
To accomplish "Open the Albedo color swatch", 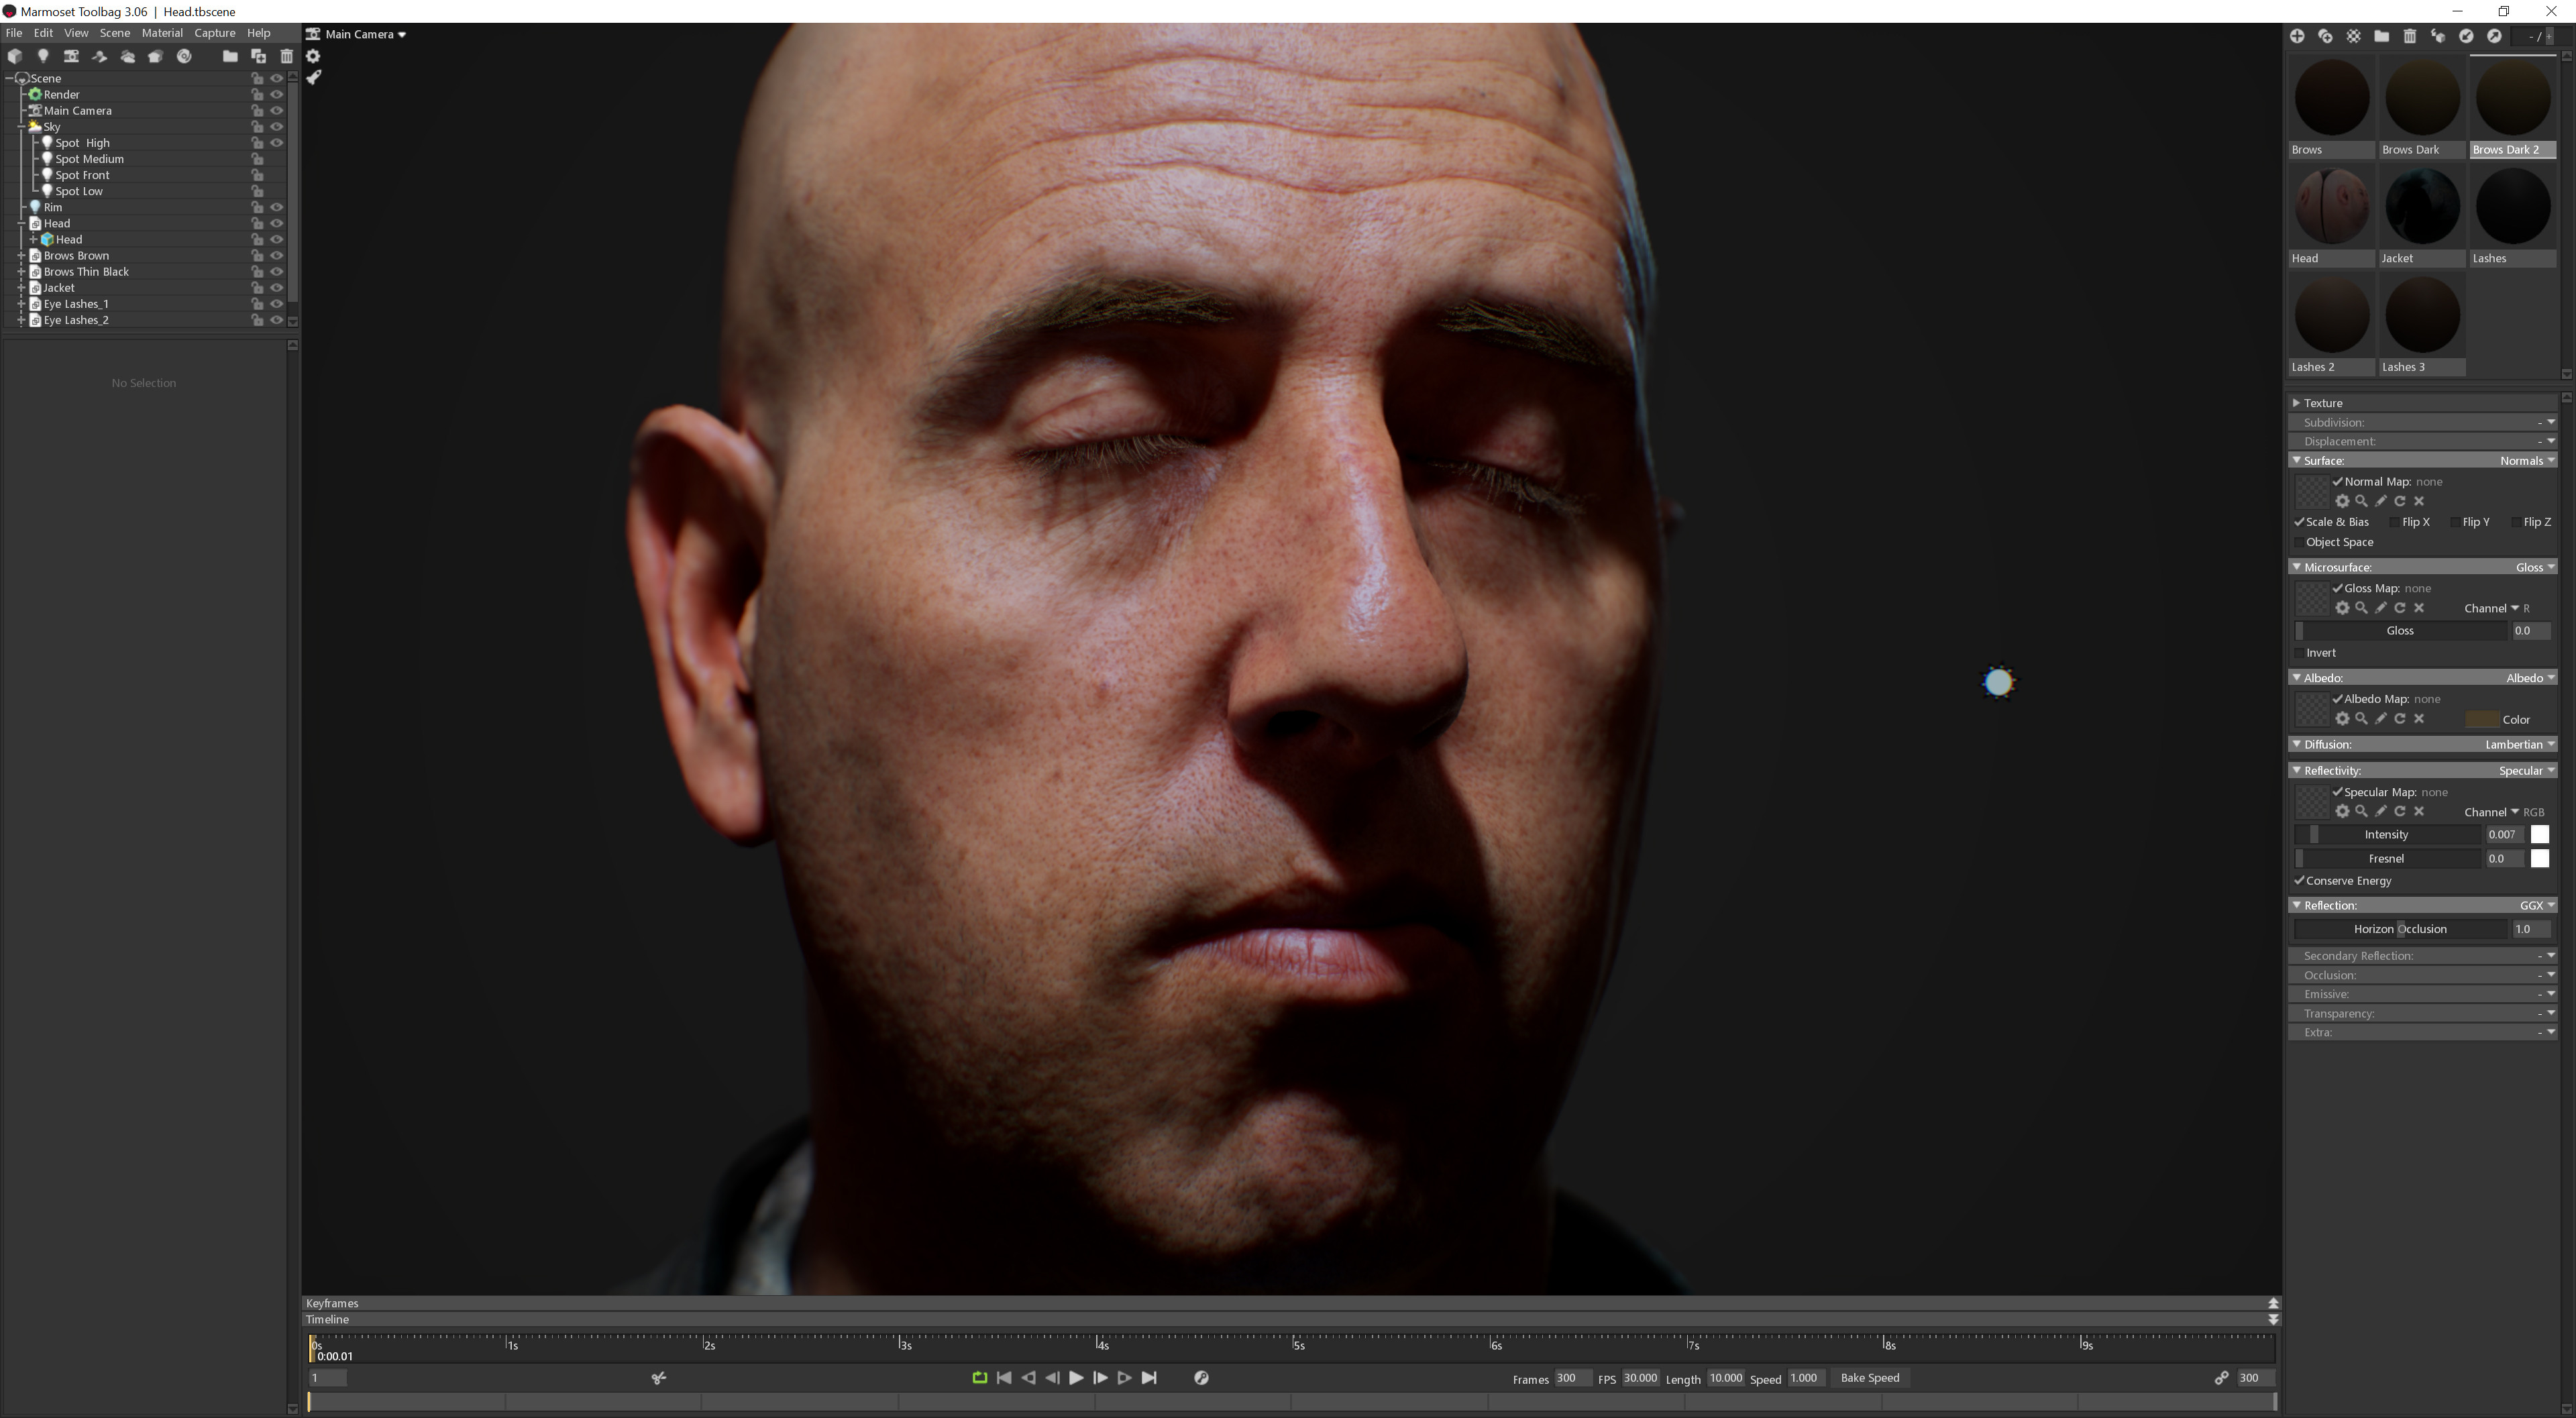I will 2481,719.
